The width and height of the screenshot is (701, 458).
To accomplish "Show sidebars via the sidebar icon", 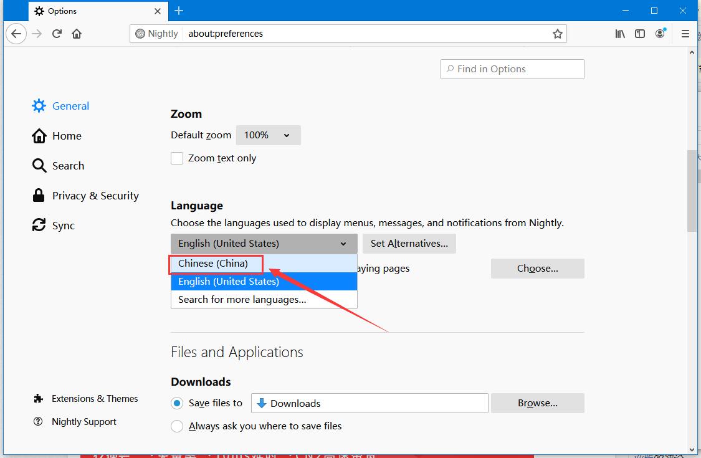I will 640,34.
